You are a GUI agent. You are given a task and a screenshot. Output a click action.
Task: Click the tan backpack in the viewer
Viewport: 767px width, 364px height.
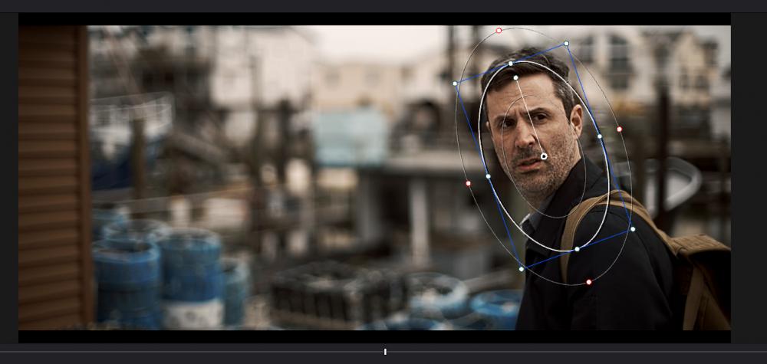698,276
